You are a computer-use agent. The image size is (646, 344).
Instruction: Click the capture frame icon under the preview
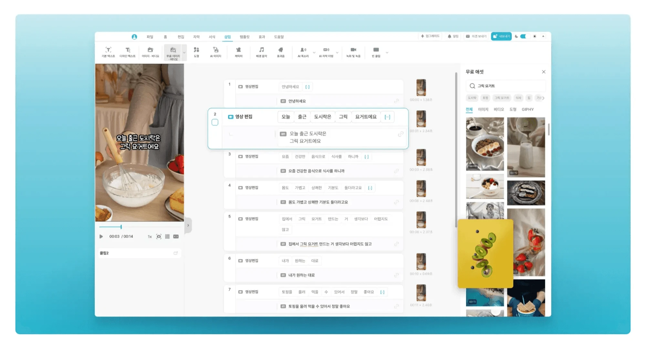tap(159, 236)
